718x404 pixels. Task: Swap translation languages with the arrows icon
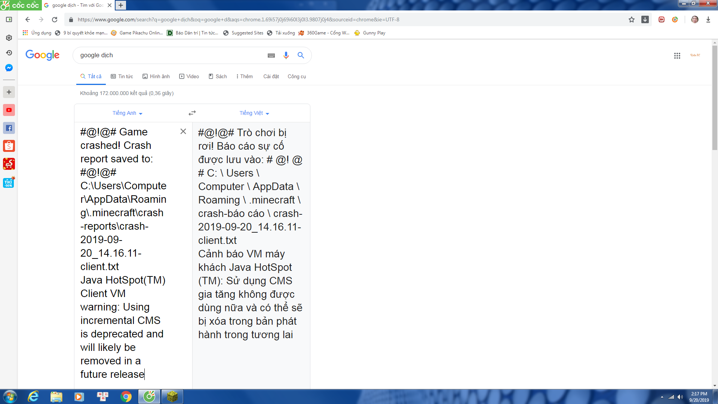(x=192, y=113)
